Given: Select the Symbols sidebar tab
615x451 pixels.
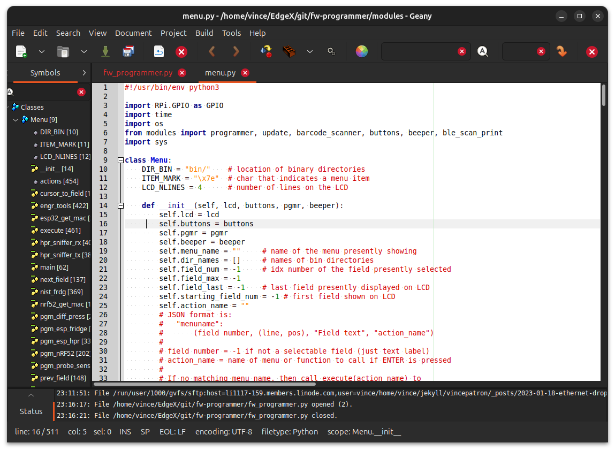Looking at the screenshot, I should pyautogui.click(x=45, y=73).
